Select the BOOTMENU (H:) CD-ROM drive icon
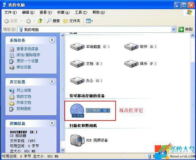Viewport: 196px width, 160px height. (77, 111)
